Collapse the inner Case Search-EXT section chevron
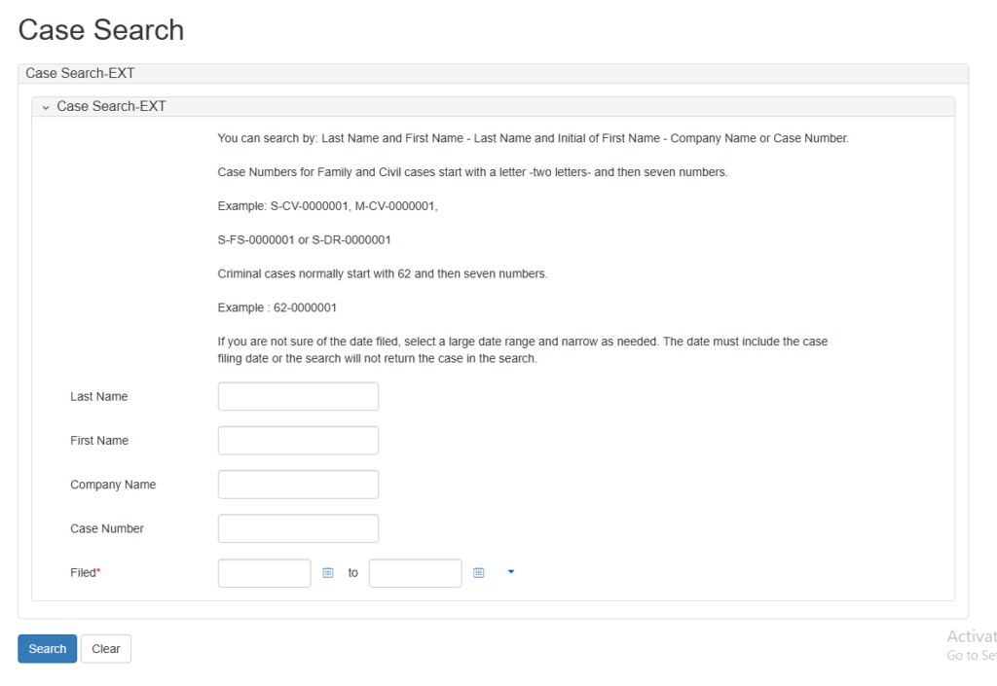 click(45, 107)
